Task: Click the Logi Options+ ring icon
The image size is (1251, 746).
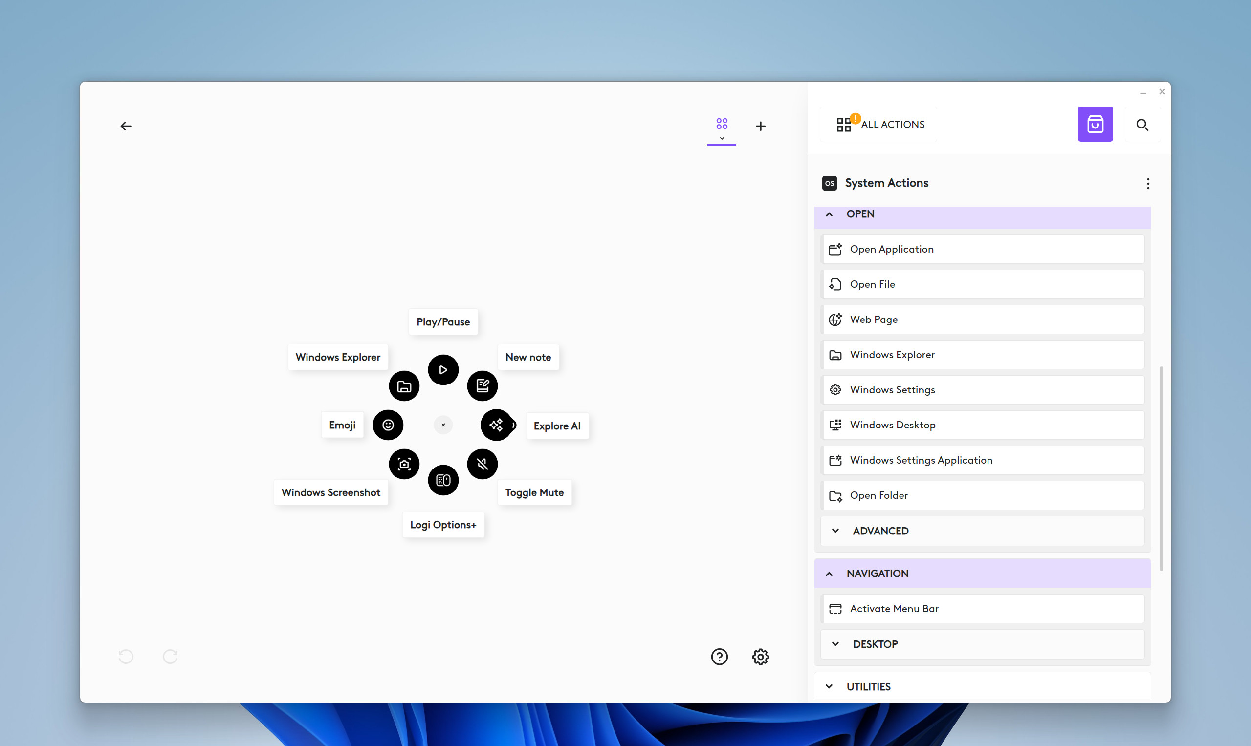Action: pos(443,480)
